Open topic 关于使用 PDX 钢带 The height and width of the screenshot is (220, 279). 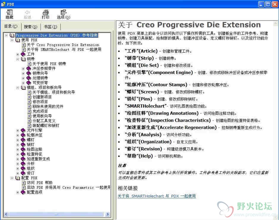[x=49, y=64]
